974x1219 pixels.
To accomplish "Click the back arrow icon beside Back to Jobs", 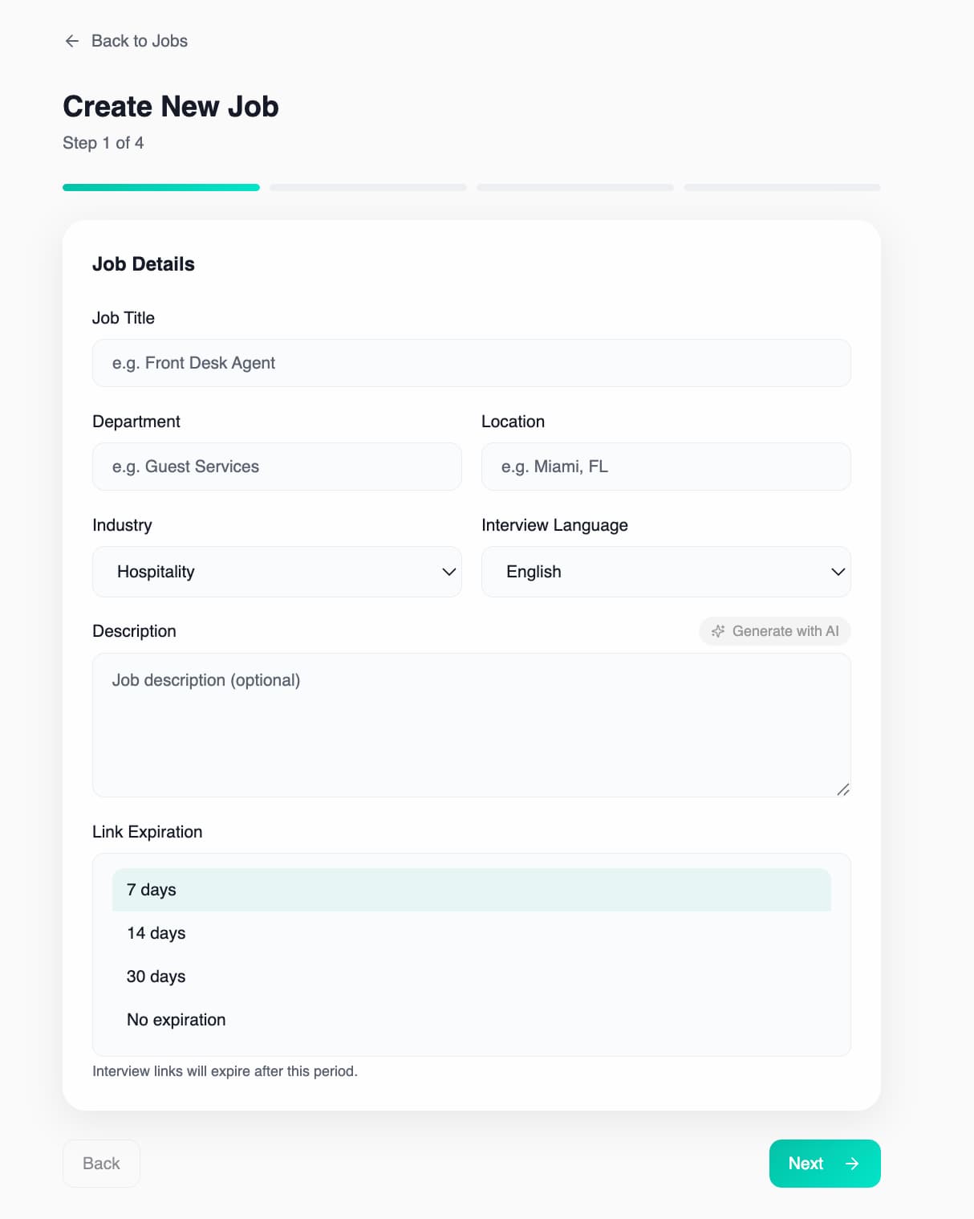I will pyautogui.click(x=72, y=41).
